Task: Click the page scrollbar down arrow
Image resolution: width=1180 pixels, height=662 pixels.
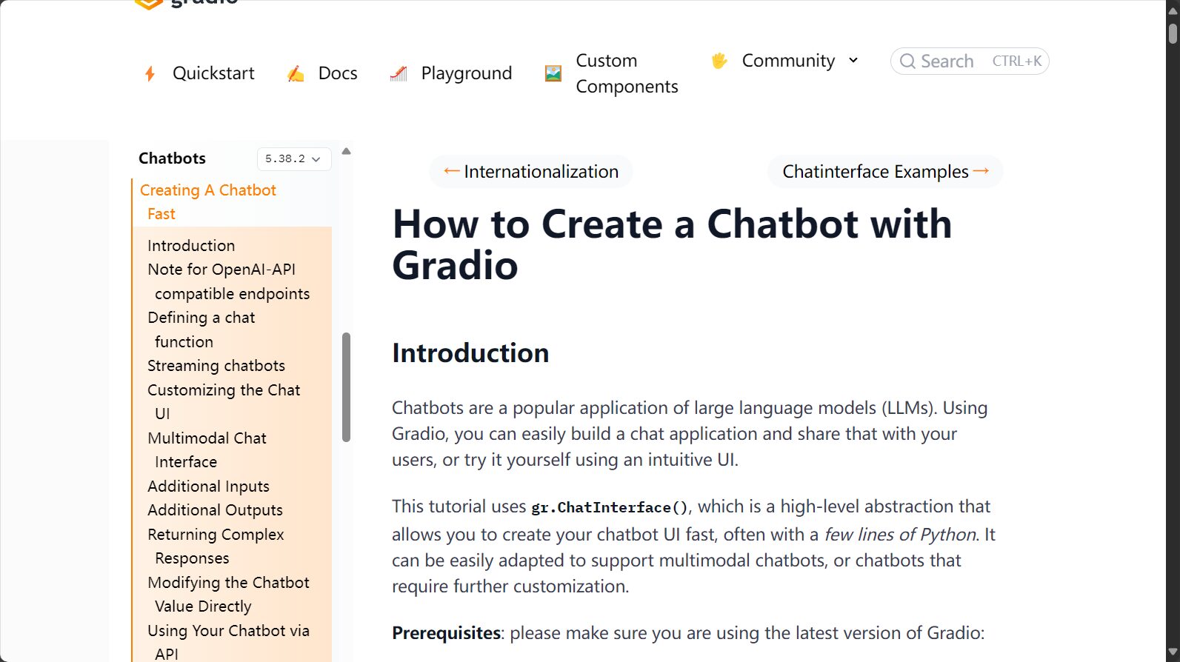Action: pyautogui.click(x=1173, y=652)
